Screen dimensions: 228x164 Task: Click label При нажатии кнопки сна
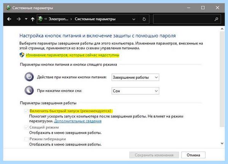tap(60, 91)
